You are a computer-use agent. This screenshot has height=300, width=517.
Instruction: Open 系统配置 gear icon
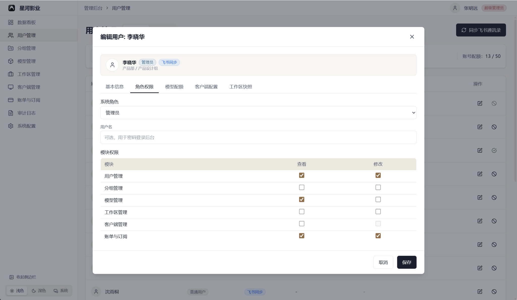pos(11,126)
